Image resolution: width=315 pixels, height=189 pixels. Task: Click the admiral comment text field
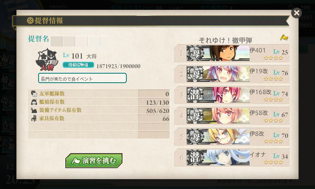click(x=82, y=78)
